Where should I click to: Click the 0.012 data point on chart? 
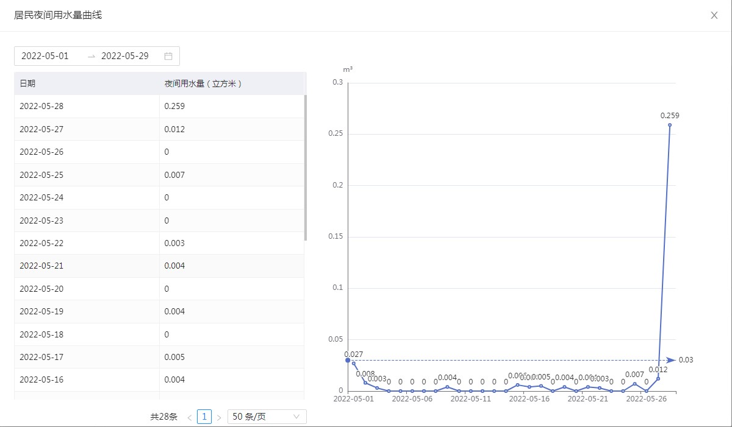(x=658, y=378)
